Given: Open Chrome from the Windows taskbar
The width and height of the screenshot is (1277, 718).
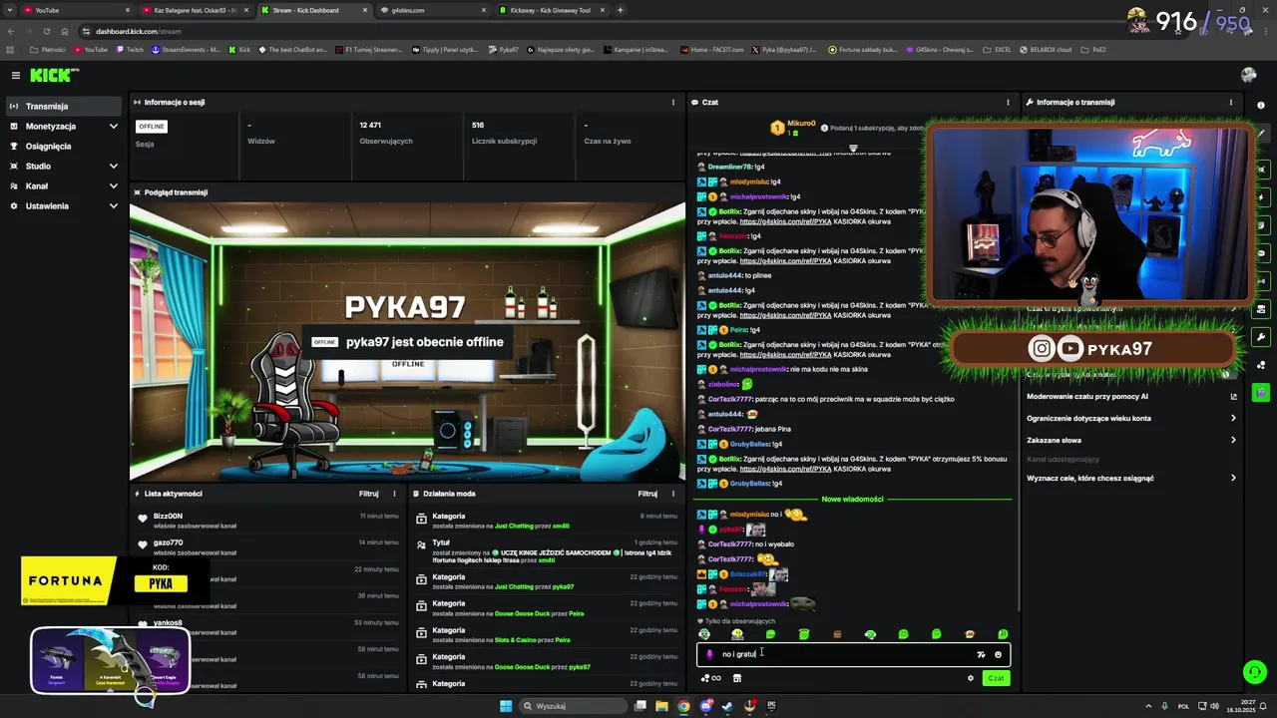Looking at the screenshot, I should [x=683, y=706].
